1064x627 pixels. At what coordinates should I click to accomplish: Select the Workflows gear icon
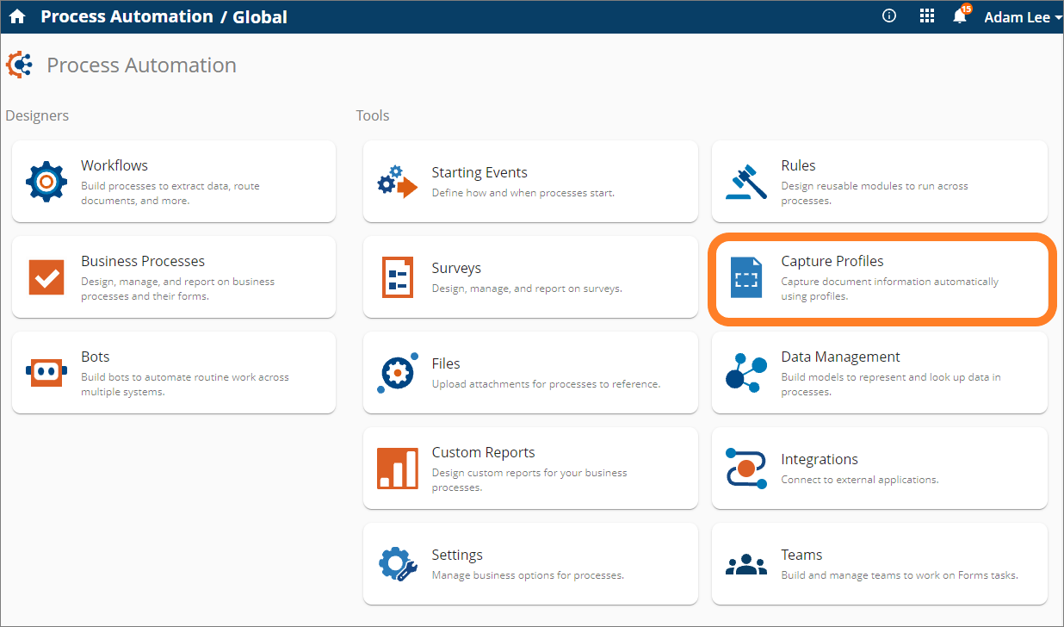[x=46, y=181]
